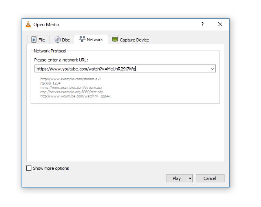Start playback with the Play button
Image resolution: width=261 pixels, height=207 pixels.
point(177,178)
